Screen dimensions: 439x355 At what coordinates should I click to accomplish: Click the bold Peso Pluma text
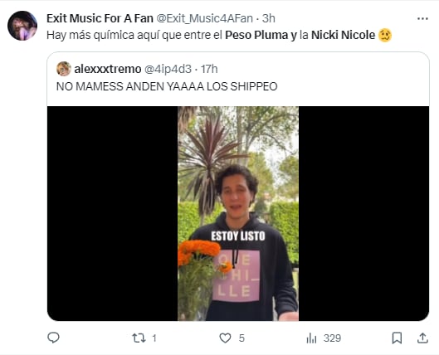(256, 35)
